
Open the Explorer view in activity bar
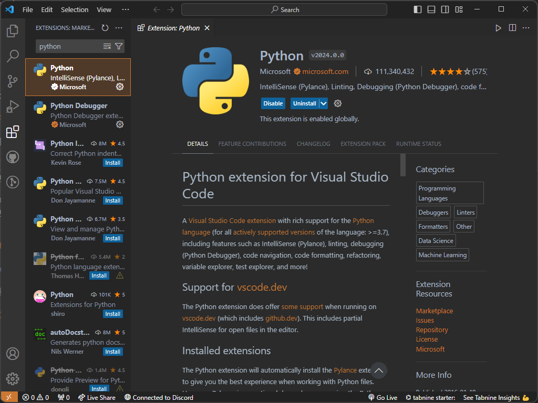click(x=13, y=31)
